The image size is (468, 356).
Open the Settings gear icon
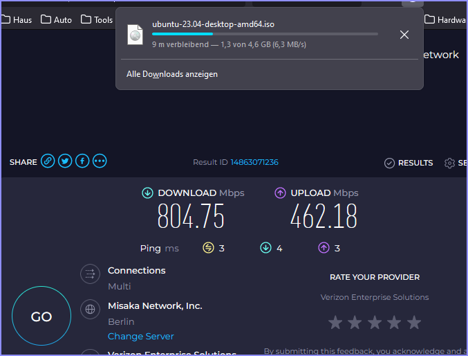pyautogui.click(x=449, y=163)
